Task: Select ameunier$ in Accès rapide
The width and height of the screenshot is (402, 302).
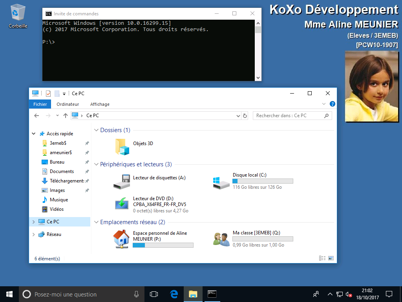Action: pos(61,153)
